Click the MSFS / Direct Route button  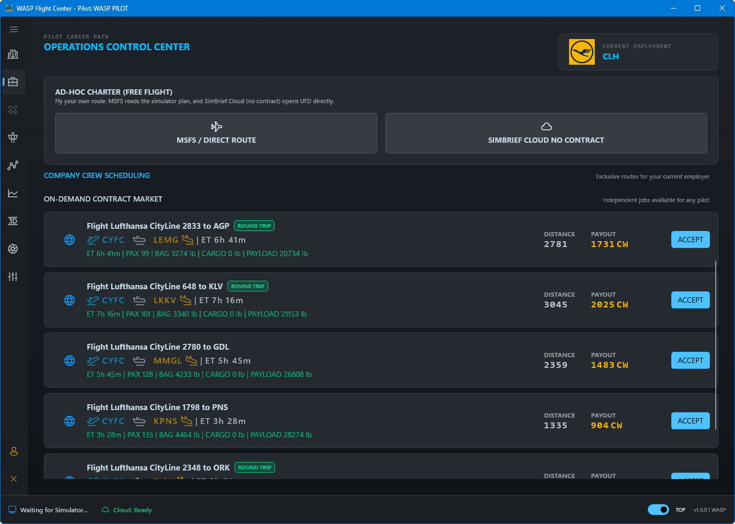(216, 133)
